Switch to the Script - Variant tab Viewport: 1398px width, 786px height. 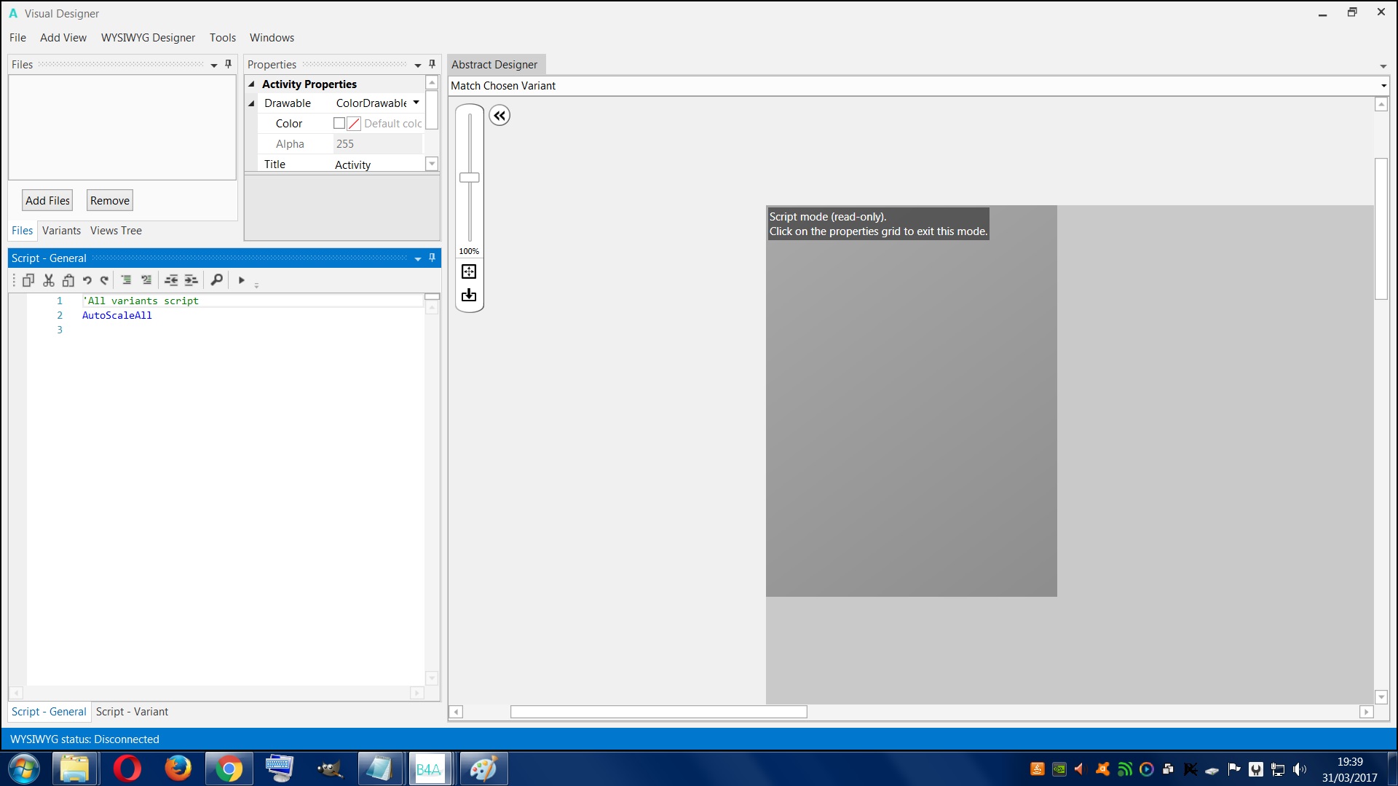point(132,712)
